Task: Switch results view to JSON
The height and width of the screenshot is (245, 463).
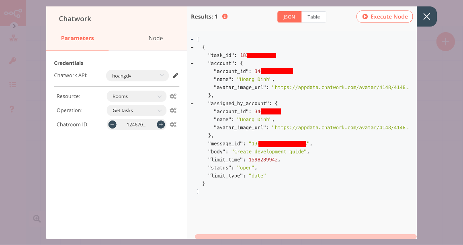Action: tap(289, 17)
